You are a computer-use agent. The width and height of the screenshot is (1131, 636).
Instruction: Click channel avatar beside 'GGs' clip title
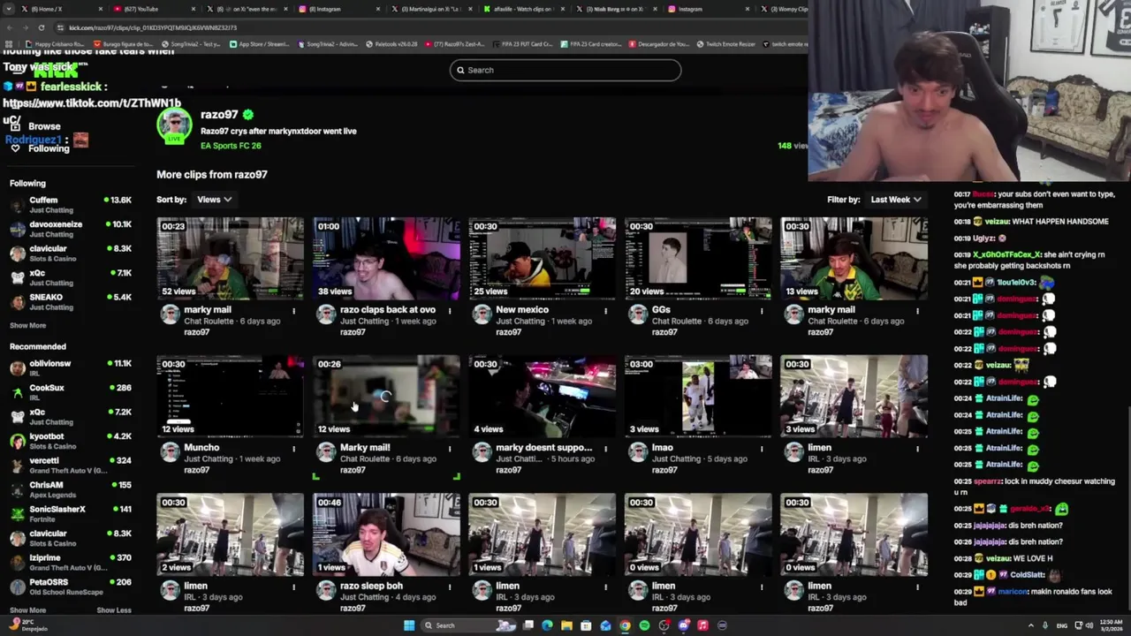638,314
